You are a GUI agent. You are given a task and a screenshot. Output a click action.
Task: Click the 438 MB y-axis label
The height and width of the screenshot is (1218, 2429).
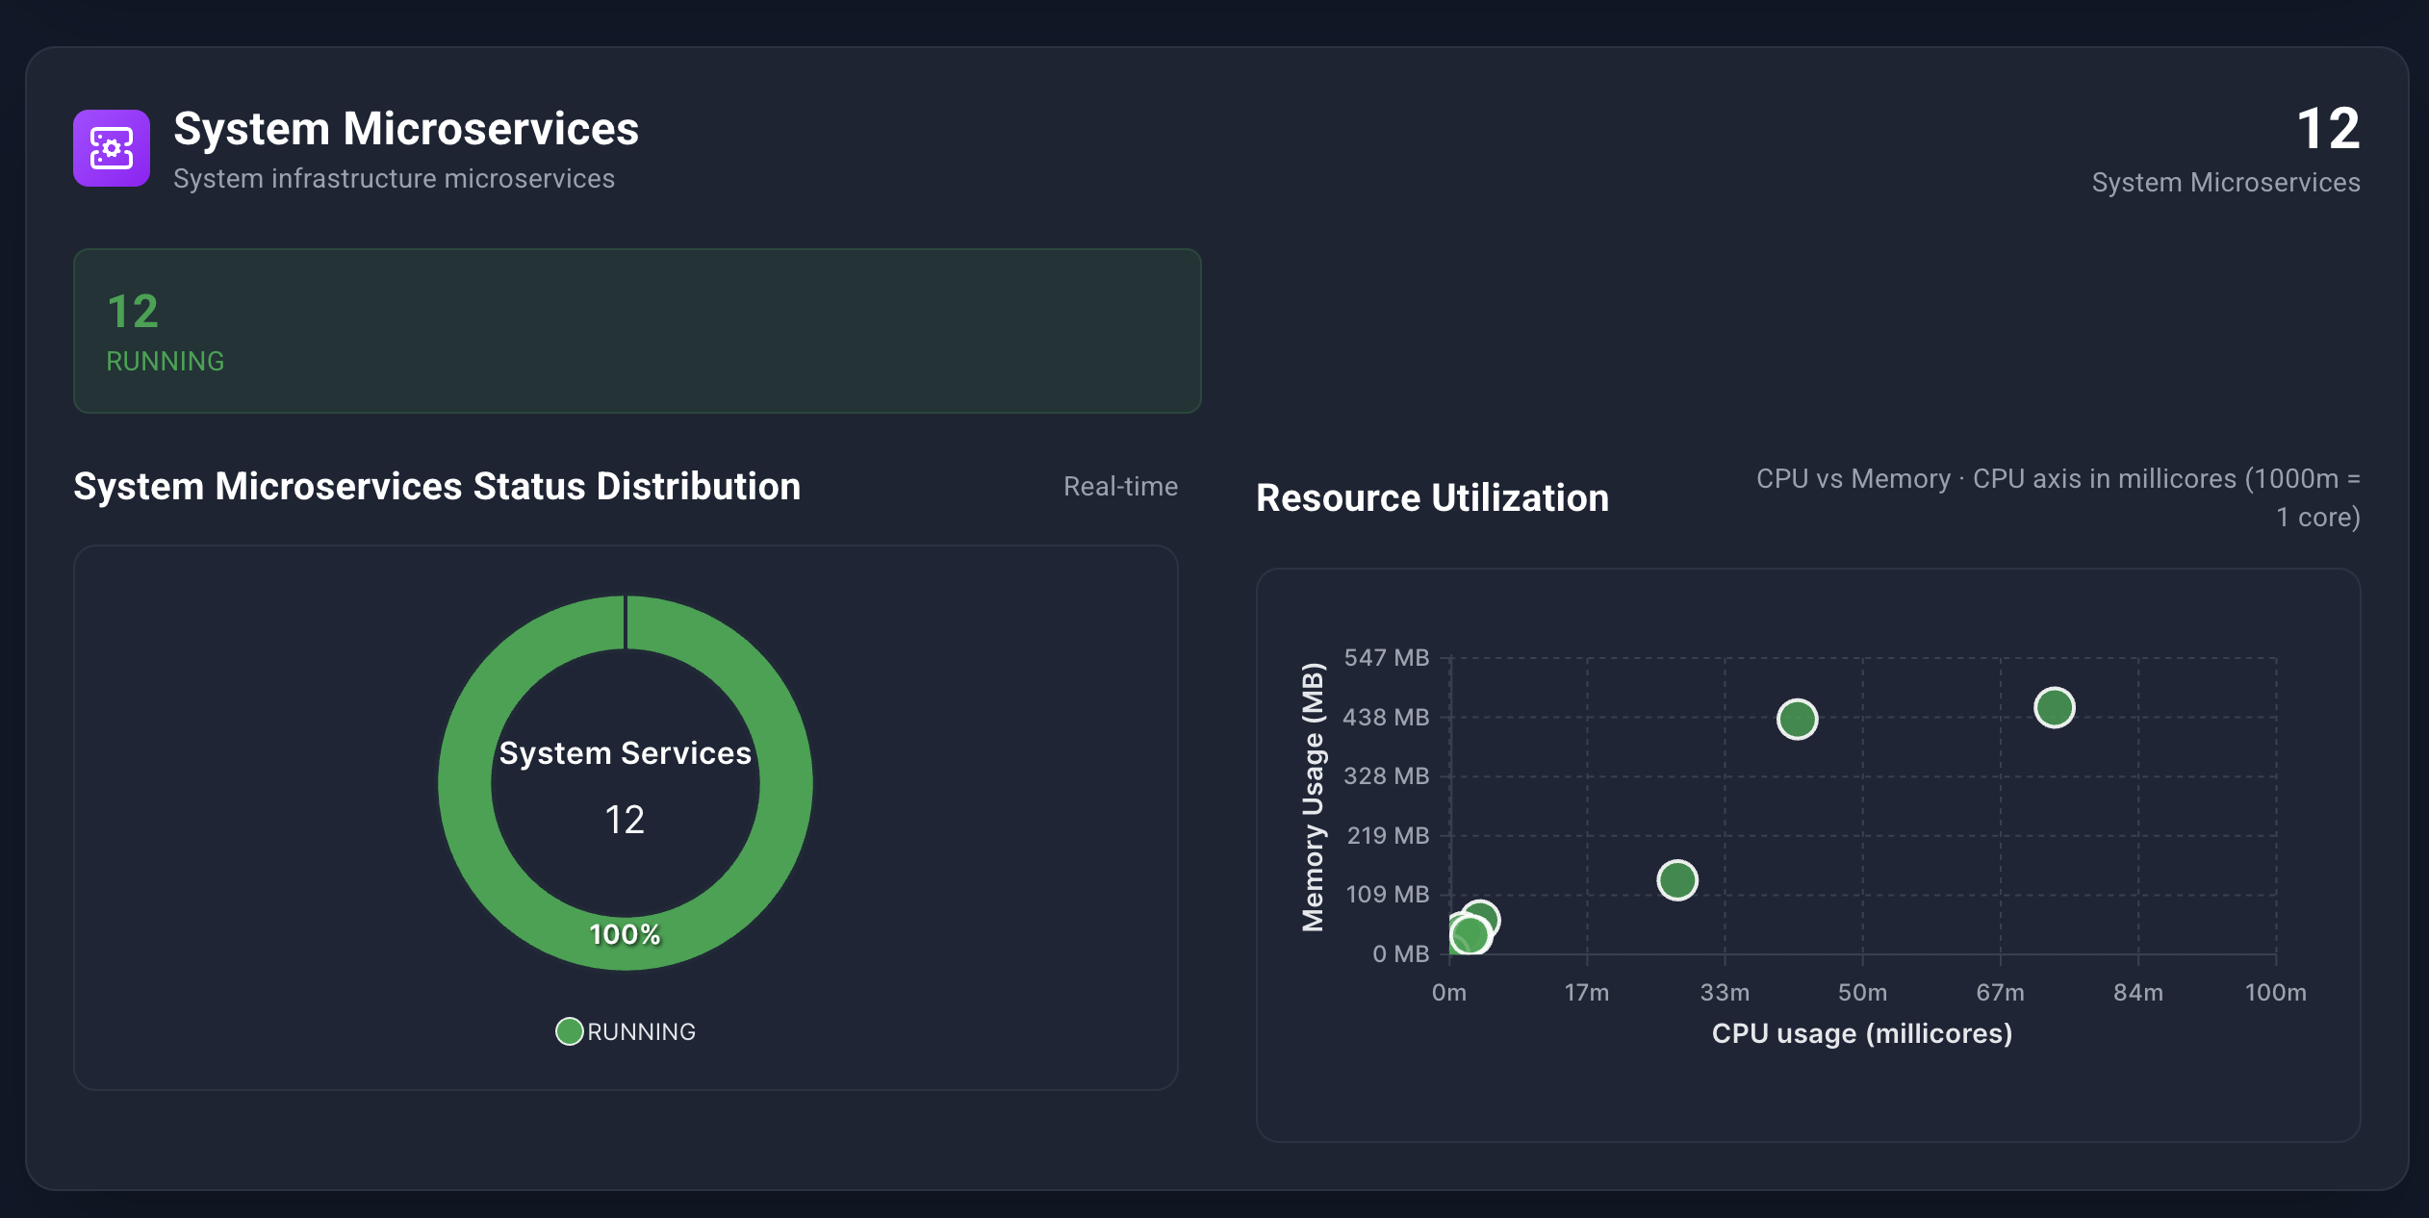(x=1386, y=717)
